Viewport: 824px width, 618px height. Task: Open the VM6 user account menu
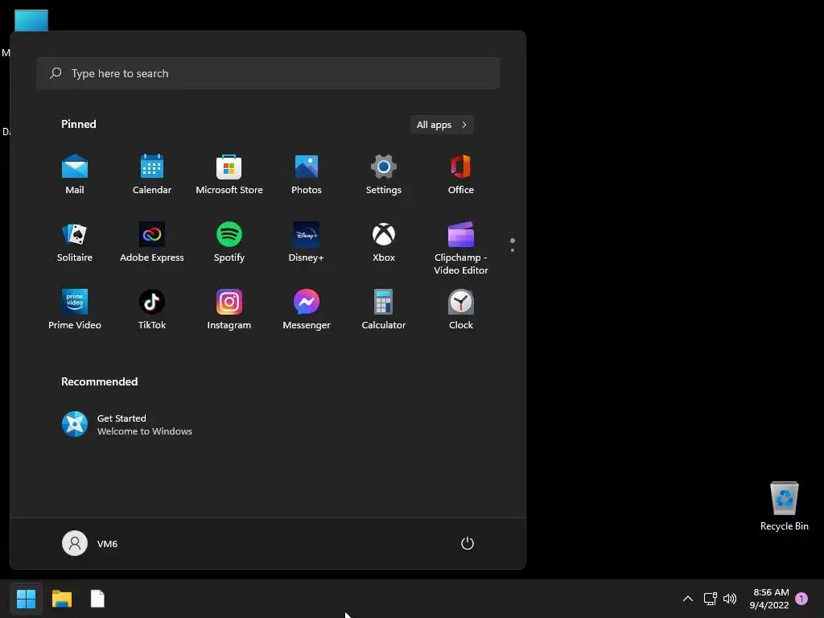click(x=90, y=543)
